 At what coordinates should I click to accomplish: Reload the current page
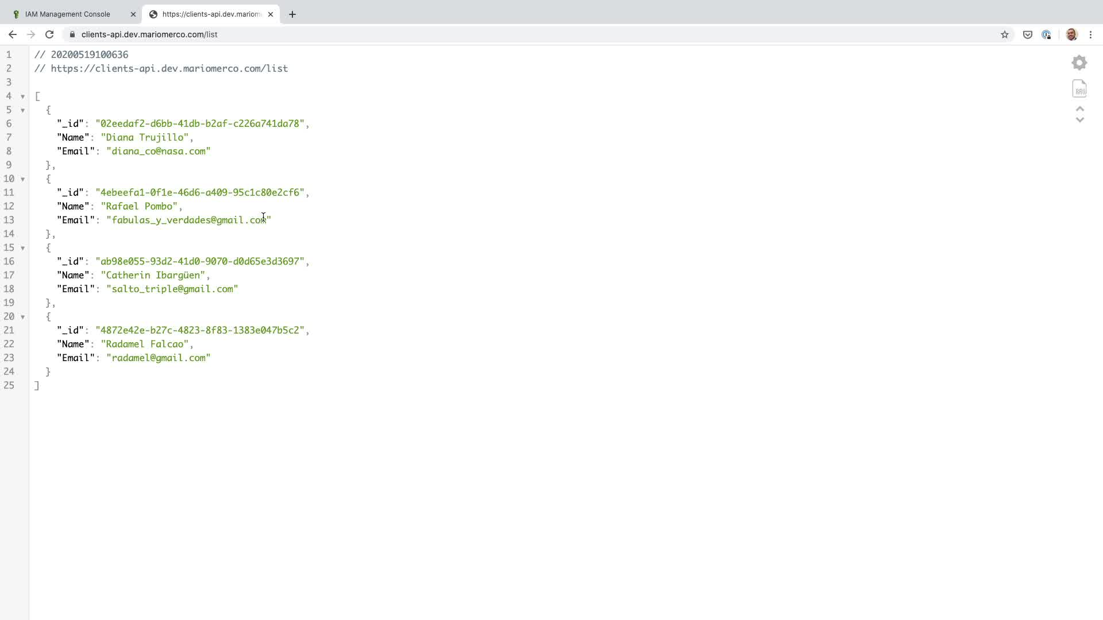click(x=49, y=34)
